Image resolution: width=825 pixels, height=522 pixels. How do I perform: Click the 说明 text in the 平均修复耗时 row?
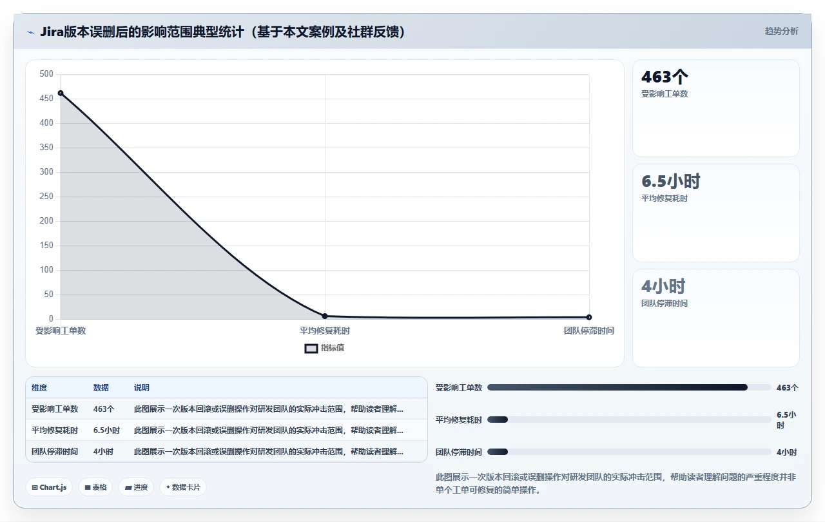[x=269, y=430]
